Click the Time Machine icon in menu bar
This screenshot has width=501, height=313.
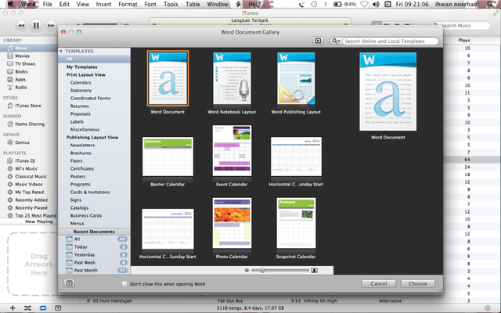(314, 4)
